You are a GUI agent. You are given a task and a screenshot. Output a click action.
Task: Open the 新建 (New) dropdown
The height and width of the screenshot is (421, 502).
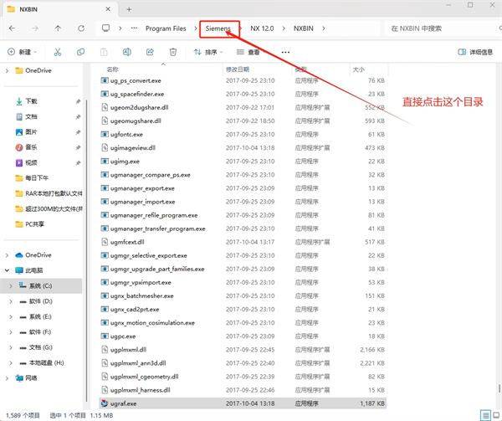coord(23,52)
